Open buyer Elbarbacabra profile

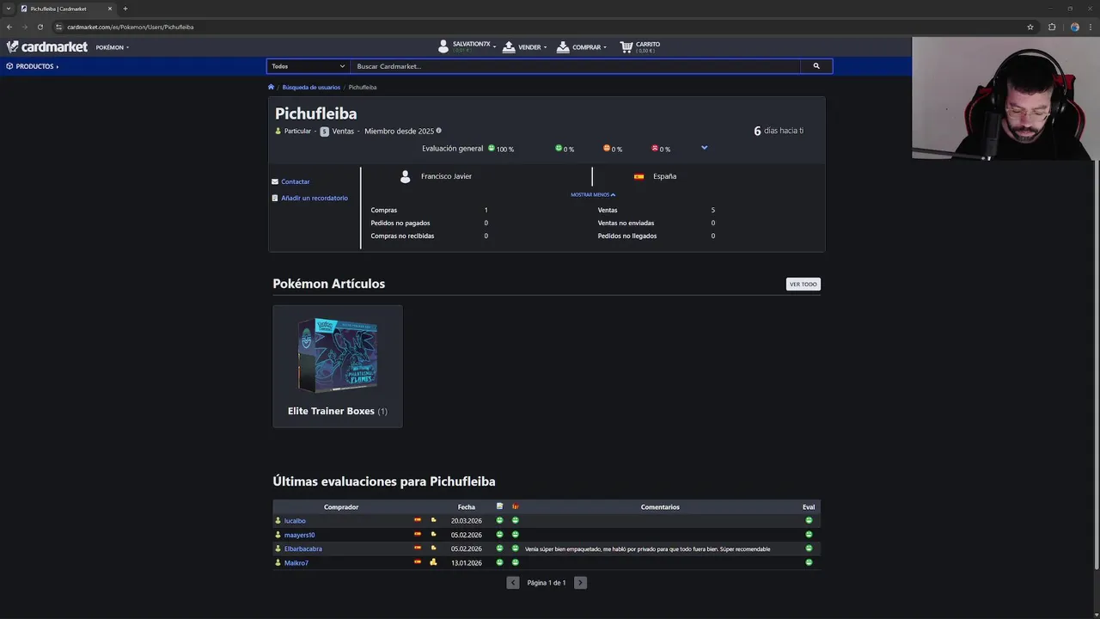pyautogui.click(x=303, y=549)
